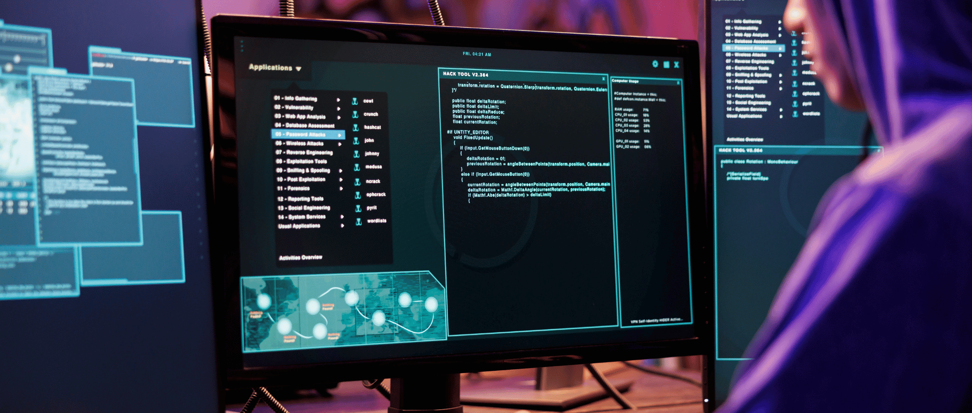Click the 'public float deltaRotation;' code line
This screenshot has height=413, width=972.
tap(479, 102)
